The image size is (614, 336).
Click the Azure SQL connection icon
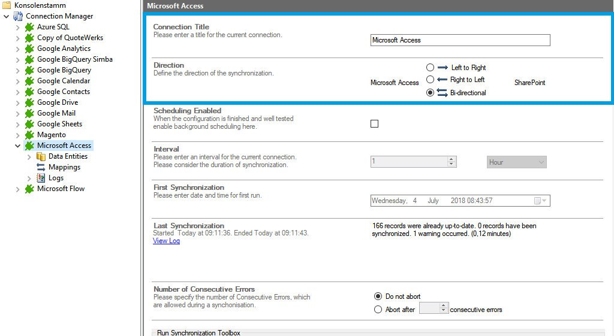point(29,27)
